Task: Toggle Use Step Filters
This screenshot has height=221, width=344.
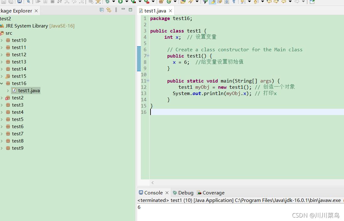Action: [x=98, y=2]
